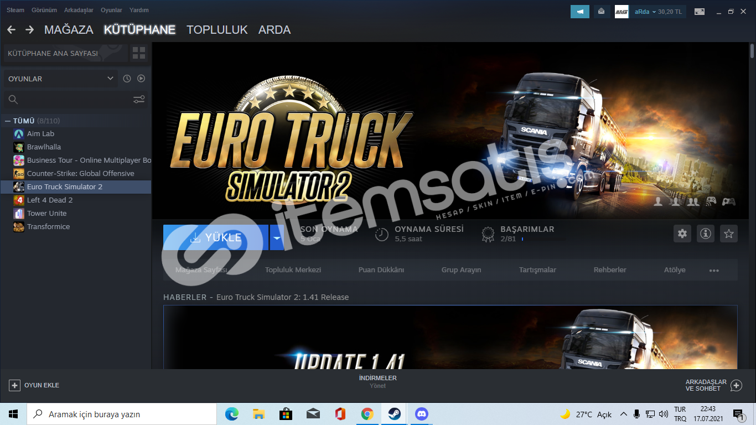Open the Steam announcements megaphone icon
The height and width of the screenshot is (425, 756).
pos(580,12)
